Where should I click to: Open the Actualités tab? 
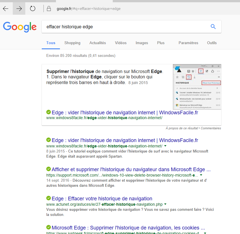tap(98, 43)
